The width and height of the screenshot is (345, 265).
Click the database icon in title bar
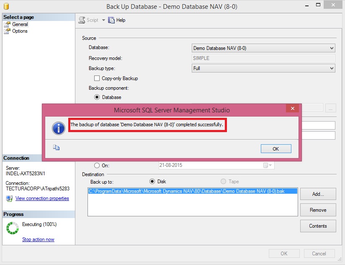pos(5,7)
